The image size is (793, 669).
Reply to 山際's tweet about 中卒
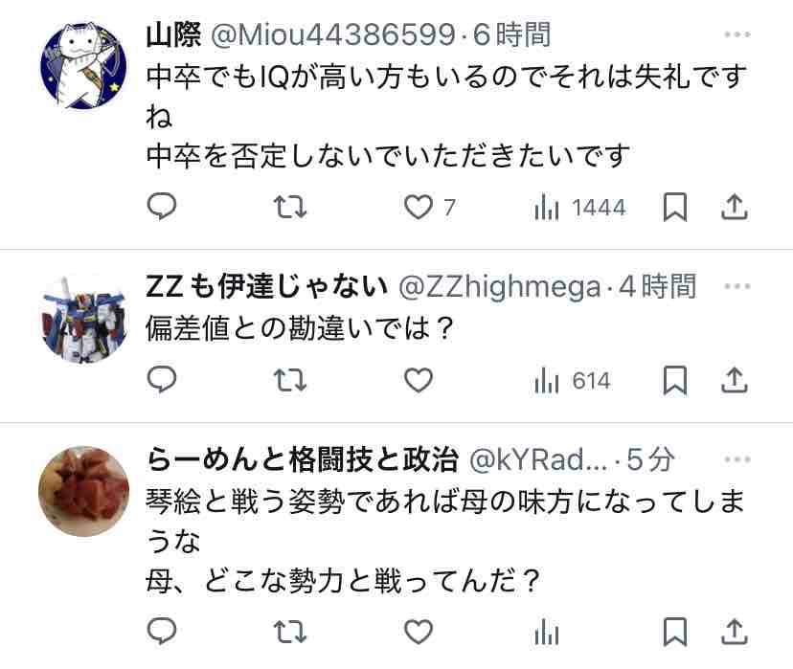pos(161,206)
